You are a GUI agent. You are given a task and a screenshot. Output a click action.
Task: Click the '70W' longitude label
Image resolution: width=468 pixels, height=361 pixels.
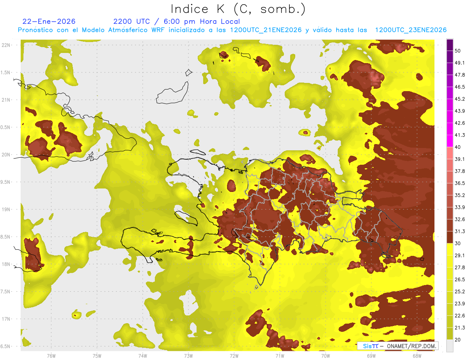tap(325, 356)
